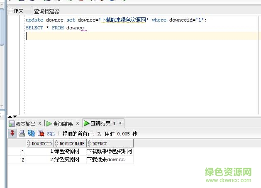This screenshot has height=188, width=261.
Task: Show the SQL statement link
Action: pos(51,134)
